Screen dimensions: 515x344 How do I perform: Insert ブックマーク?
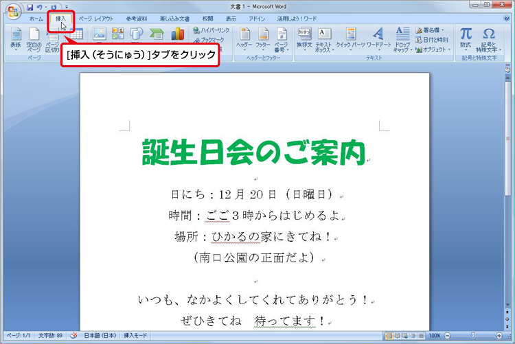click(209, 40)
